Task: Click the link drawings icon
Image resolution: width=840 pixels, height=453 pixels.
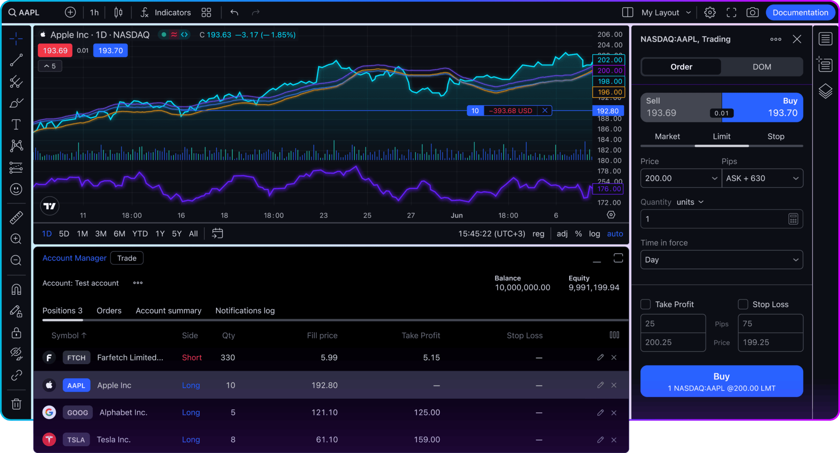Action: click(16, 375)
